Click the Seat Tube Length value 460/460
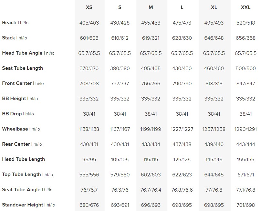260x211 pixels. tap(214, 69)
